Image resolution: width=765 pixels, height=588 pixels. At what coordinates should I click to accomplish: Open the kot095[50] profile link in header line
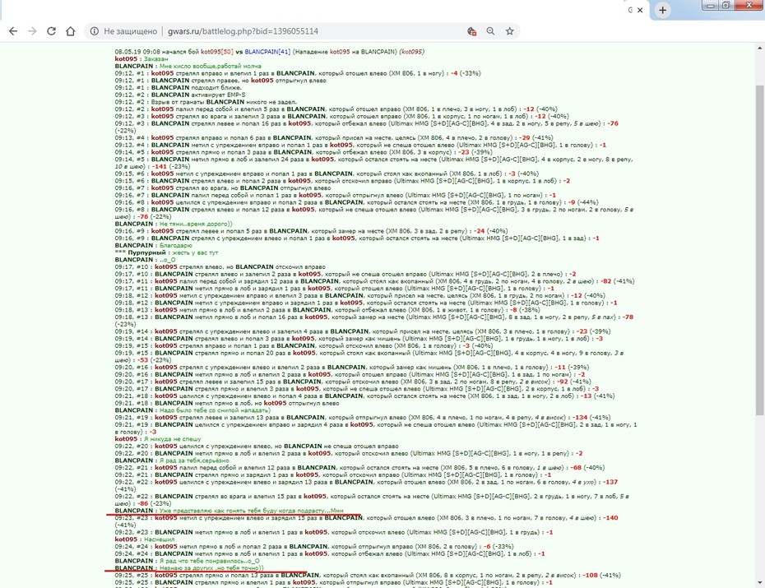(x=216, y=52)
